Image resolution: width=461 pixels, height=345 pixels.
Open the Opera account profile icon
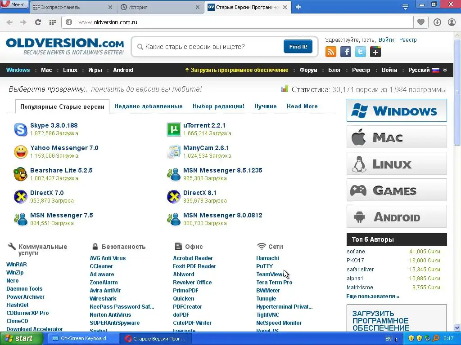pyautogui.click(x=452, y=22)
